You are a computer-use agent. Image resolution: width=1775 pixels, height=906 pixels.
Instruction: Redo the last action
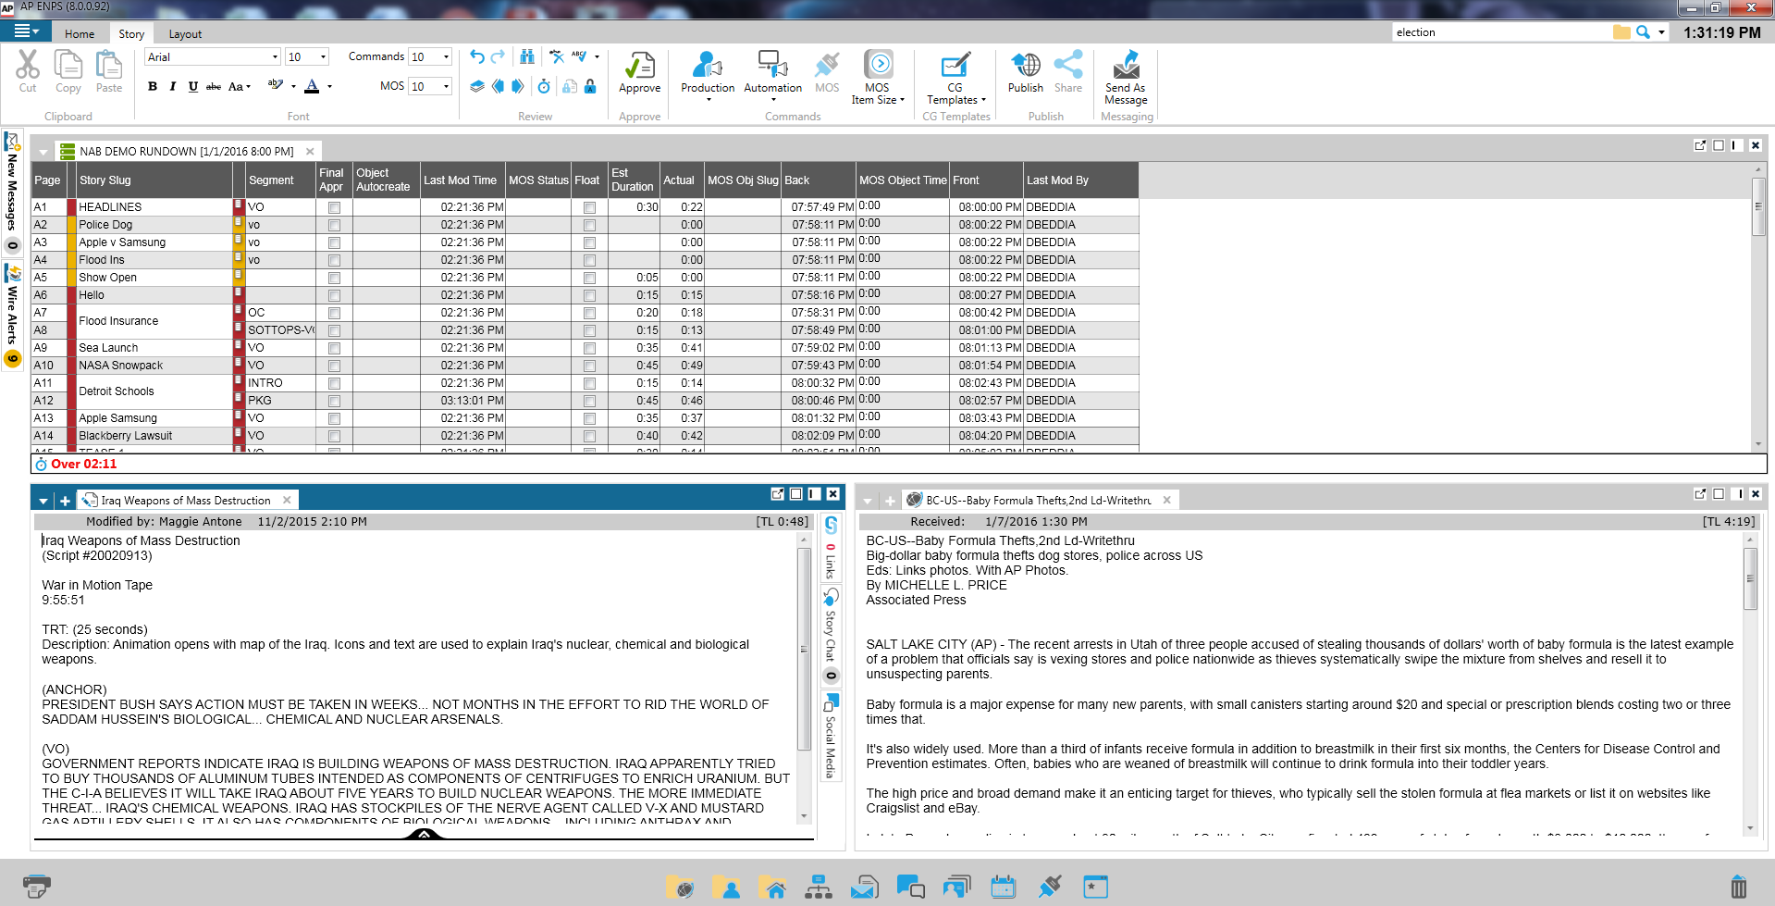coord(498,56)
